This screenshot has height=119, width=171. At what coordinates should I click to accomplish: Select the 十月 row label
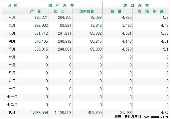[x=12, y=89]
